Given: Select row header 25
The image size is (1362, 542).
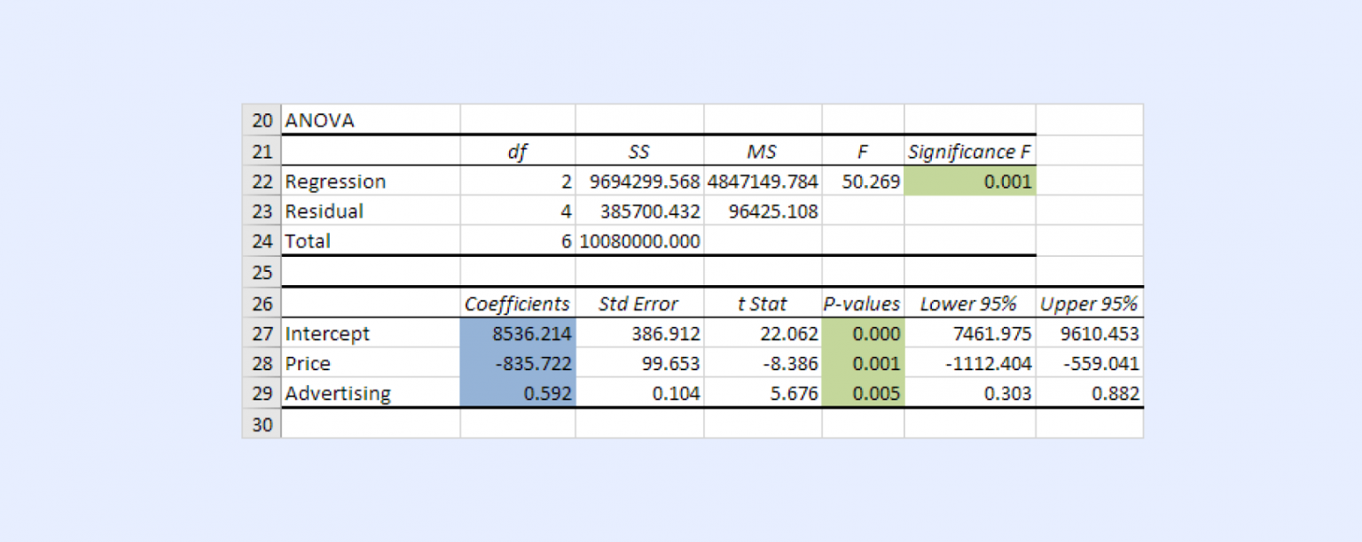Looking at the screenshot, I should [262, 272].
